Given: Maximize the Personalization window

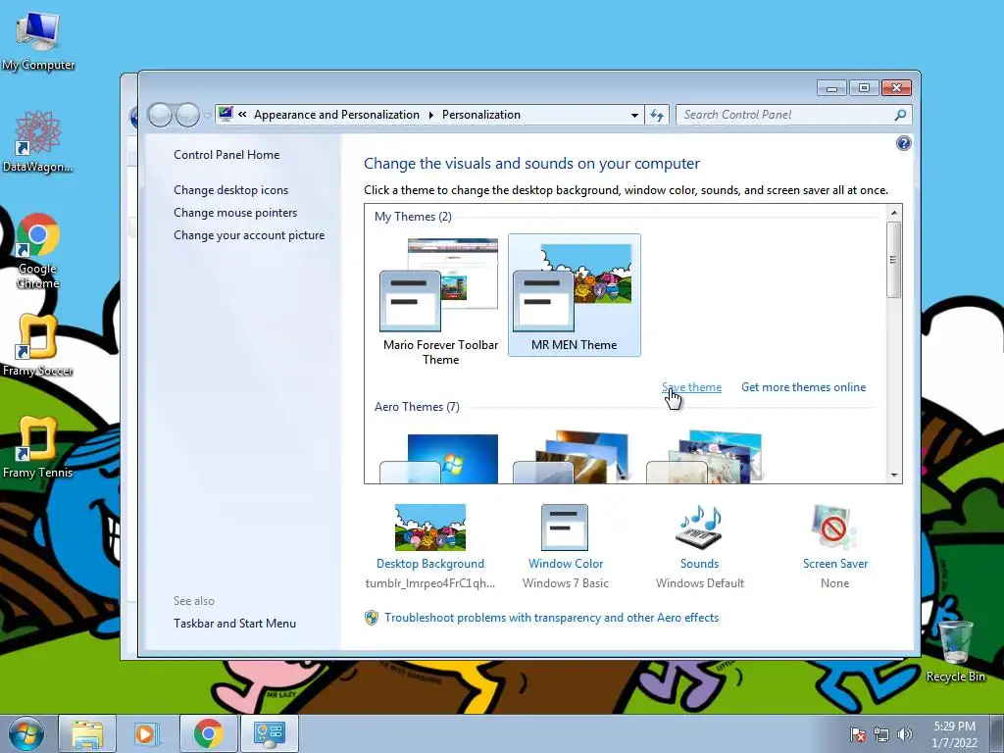Looking at the screenshot, I should [x=864, y=87].
